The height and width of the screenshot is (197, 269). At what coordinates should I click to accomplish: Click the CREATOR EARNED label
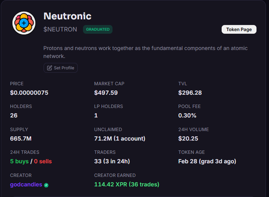[x=115, y=175]
